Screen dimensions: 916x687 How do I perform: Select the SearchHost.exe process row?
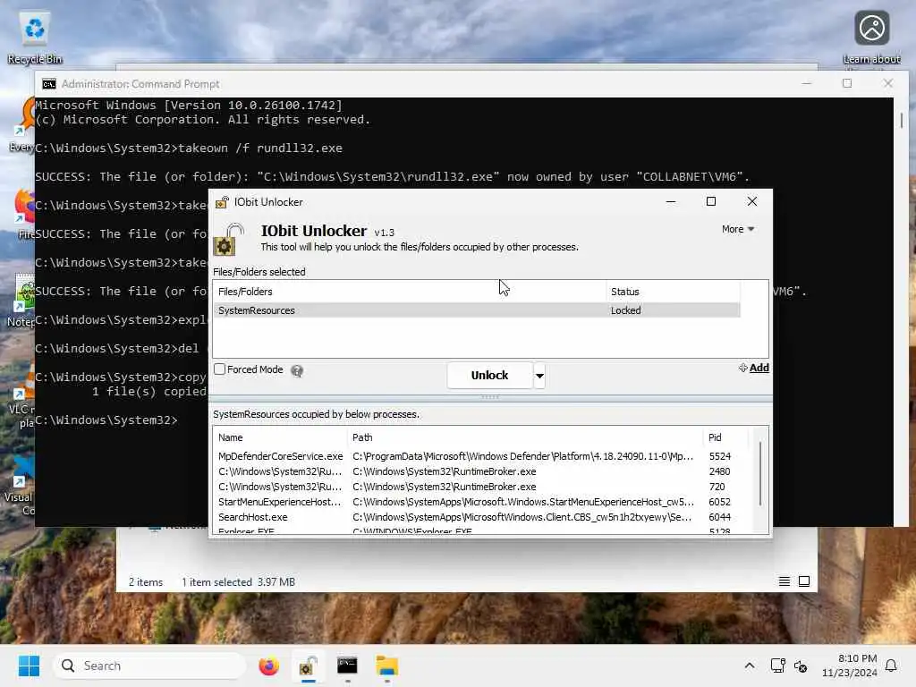[x=480, y=517]
